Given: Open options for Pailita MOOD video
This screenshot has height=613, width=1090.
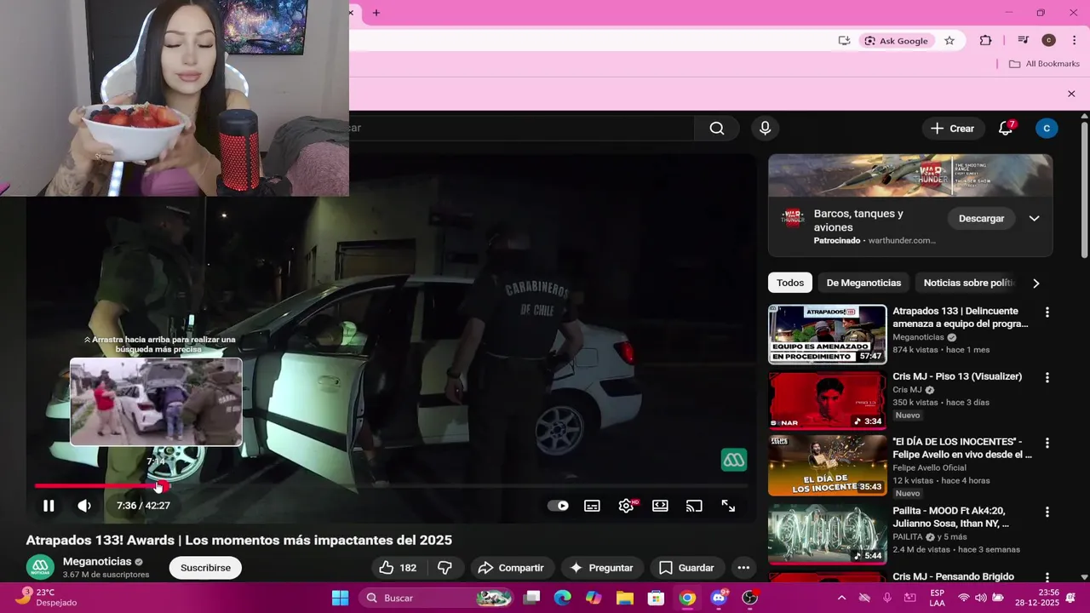Looking at the screenshot, I should pos(1047,513).
